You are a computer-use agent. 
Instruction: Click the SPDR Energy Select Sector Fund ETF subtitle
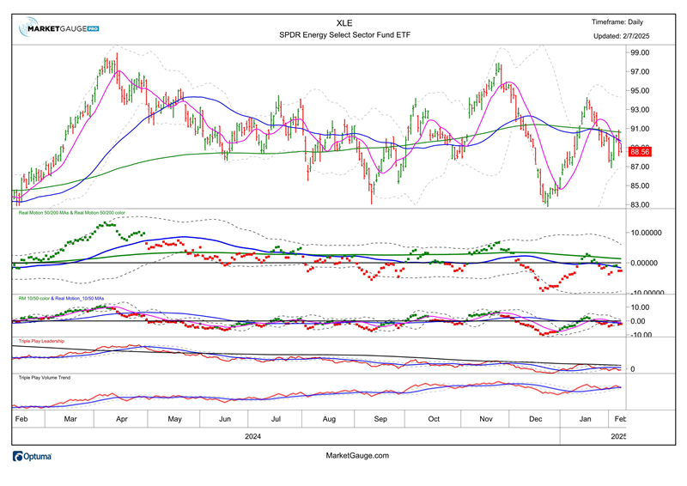pos(343,35)
